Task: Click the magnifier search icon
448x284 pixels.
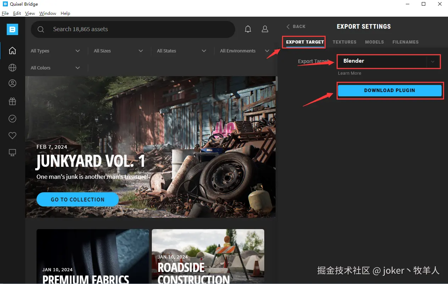Action: (41, 29)
